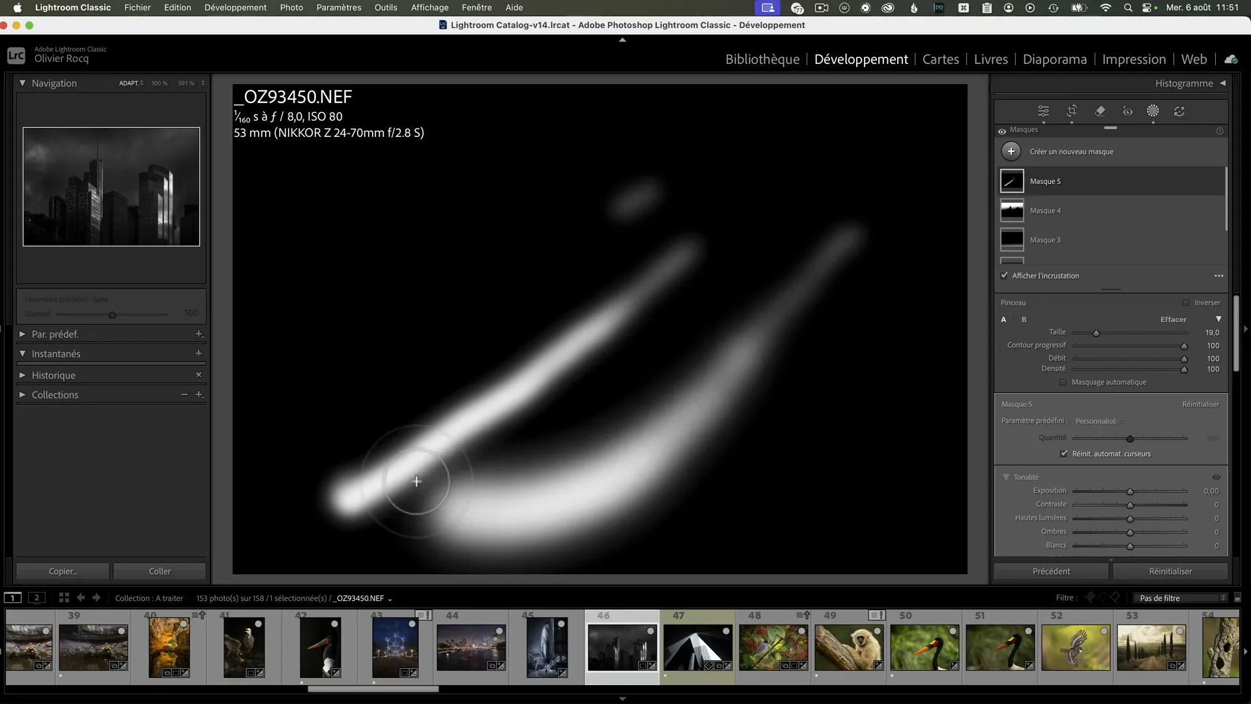Select brush B
The height and width of the screenshot is (704, 1251).
tap(1024, 319)
